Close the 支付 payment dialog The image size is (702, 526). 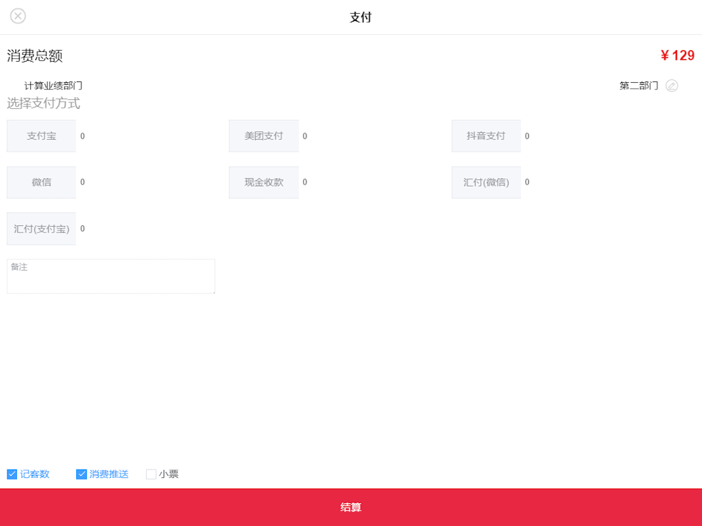click(18, 16)
